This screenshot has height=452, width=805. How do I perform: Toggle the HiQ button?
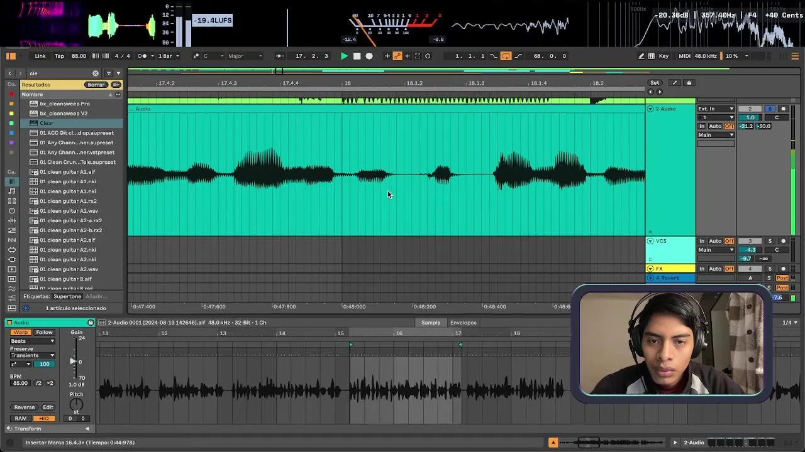click(x=44, y=419)
